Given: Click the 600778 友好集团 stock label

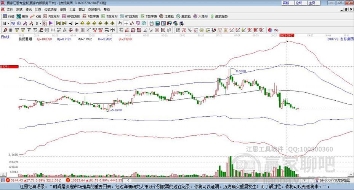Looking at the screenshot, I should pyautogui.click(x=340, y=39).
